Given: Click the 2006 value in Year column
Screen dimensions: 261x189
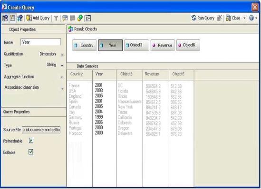Looking at the screenshot, I should coord(99,123).
